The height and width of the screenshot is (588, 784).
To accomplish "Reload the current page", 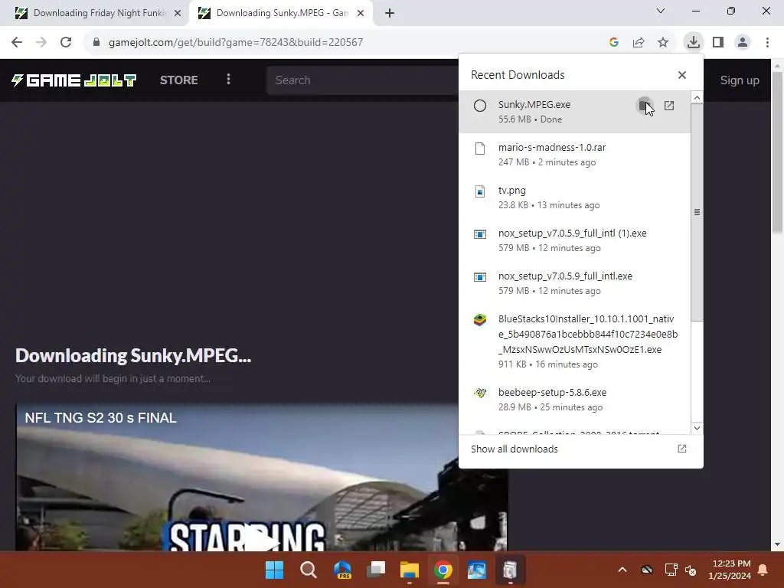I will click(66, 42).
